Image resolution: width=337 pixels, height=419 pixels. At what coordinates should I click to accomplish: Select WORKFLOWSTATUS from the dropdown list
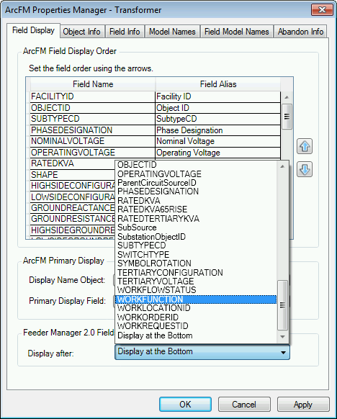click(x=196, y=290)
